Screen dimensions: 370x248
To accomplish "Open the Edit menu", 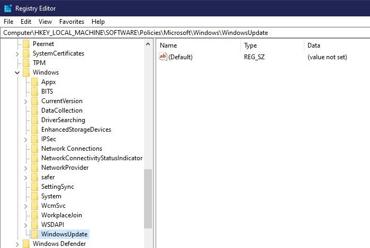I will click(26, 22).
